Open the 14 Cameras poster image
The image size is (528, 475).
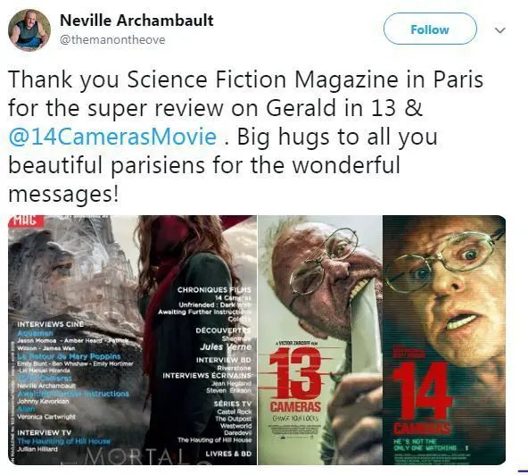pyautogui.click(x=444, y=340)
